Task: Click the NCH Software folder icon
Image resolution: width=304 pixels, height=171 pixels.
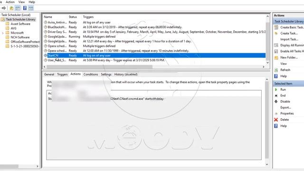Action: (x=8, y=37)
